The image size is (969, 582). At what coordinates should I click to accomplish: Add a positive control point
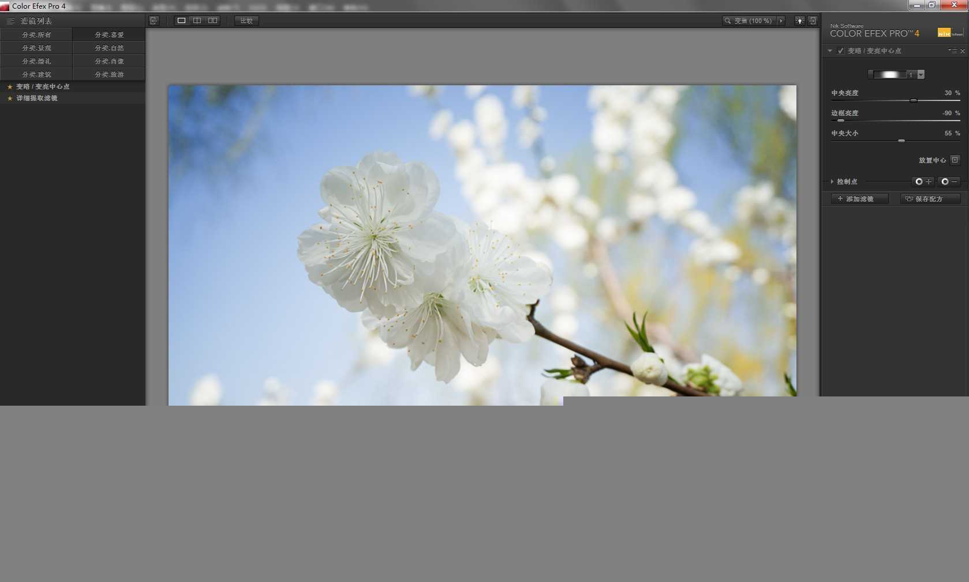point(923,182)
